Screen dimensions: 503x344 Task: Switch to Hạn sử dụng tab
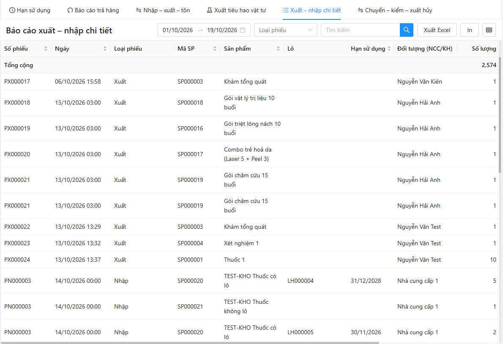(x=30, y=10)
